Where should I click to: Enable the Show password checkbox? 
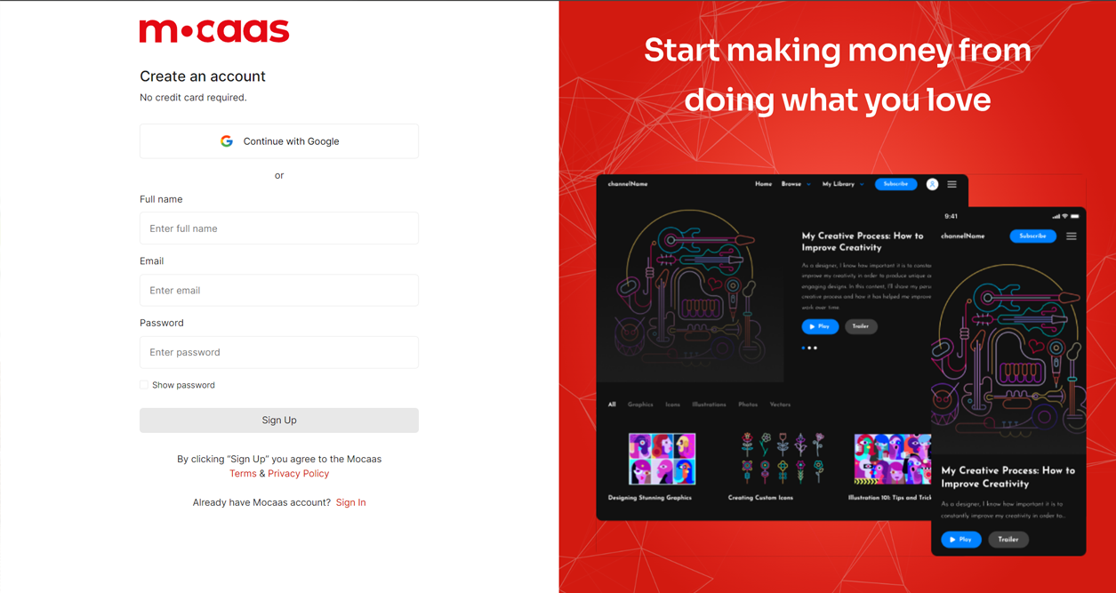[x=144, y=385]
